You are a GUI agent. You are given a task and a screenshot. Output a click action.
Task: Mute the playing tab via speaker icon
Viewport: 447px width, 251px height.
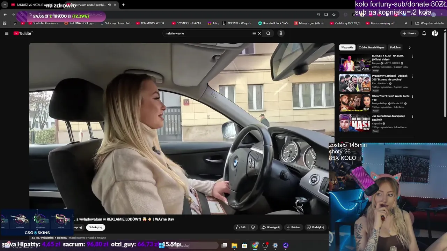coord(109,5)
